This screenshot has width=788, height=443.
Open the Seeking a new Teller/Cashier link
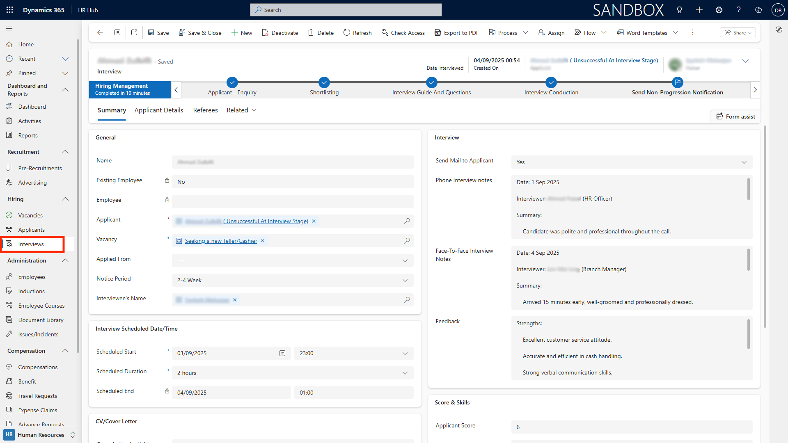pyautogui.click(x=221, y=241)
